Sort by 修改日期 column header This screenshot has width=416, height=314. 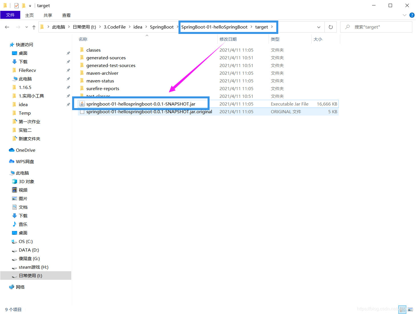click(x=228, y=39)
